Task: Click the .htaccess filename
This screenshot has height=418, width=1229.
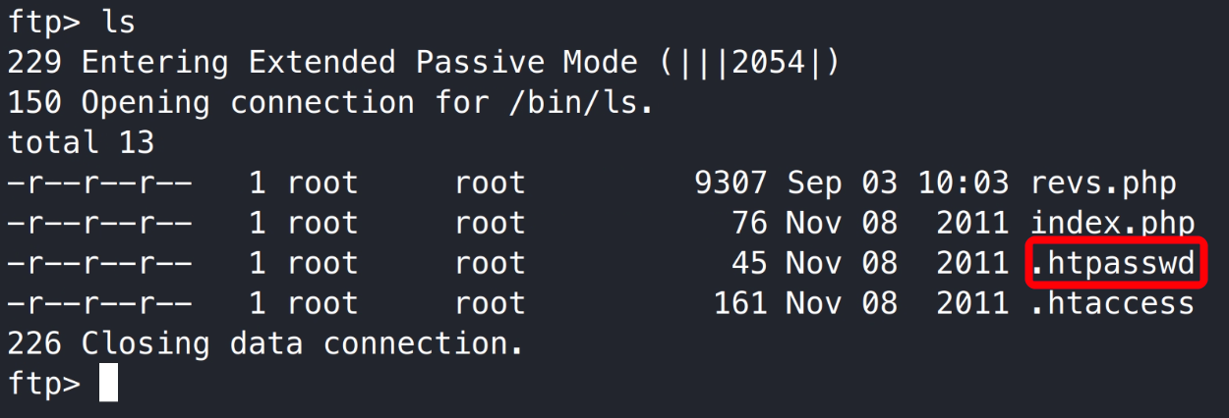Action: tap(1112, 303)
